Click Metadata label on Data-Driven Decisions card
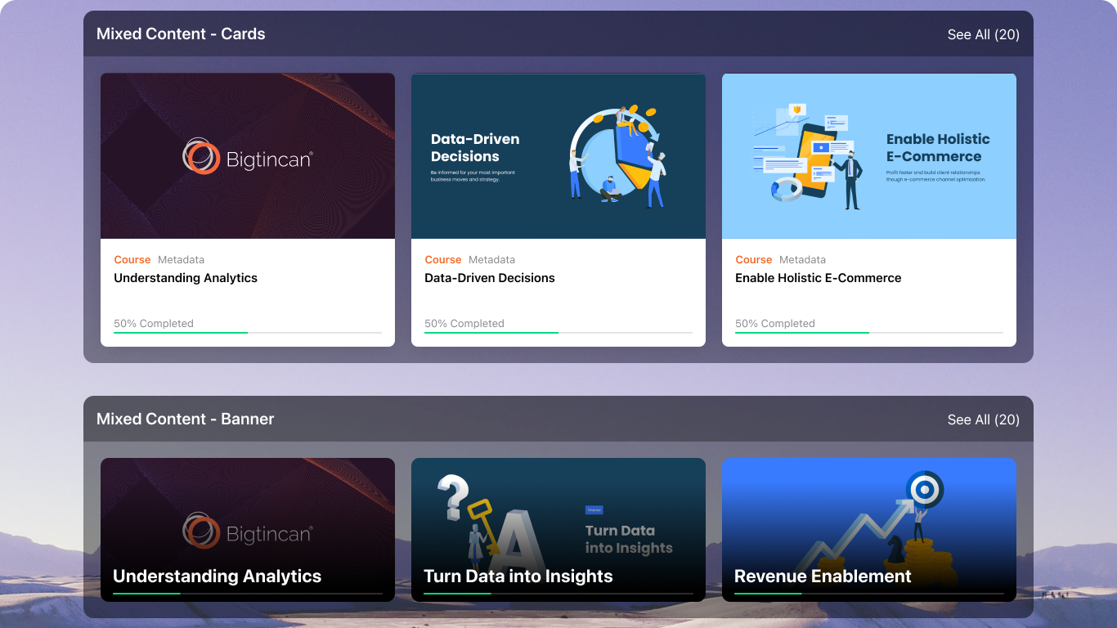The image size is (1117, 628). pos(491,260)
